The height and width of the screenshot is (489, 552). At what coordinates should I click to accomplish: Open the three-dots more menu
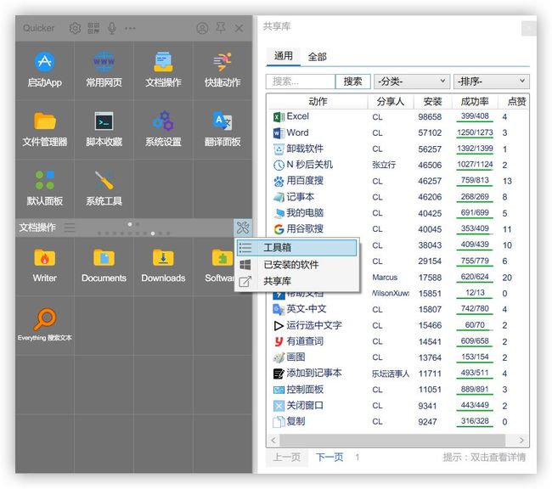[x=130, y=28]
